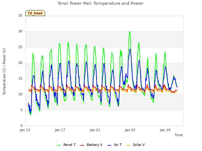202x151 pixels.
Task: Click the highest Panel T peak near Jan 25
Action: click(x=130, y=31)
